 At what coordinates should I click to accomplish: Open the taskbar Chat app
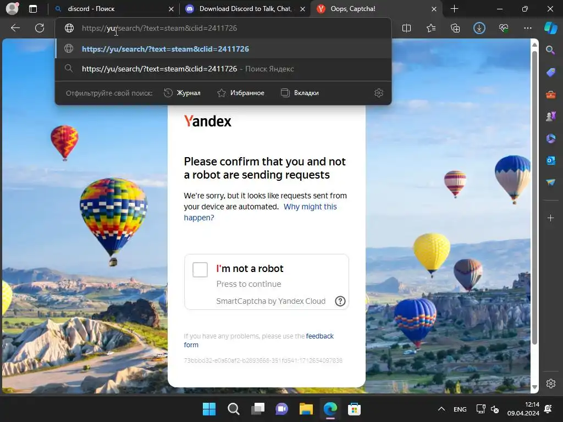pos(282,409)
